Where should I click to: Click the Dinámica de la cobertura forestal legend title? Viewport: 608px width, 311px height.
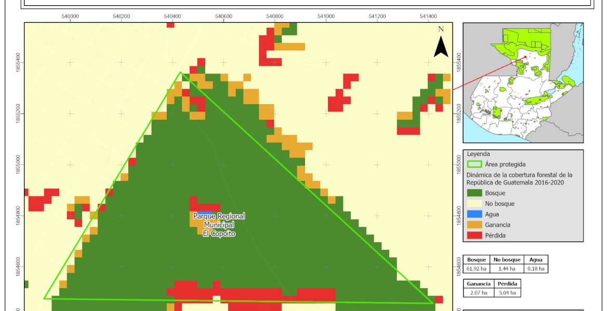[519, 178]
